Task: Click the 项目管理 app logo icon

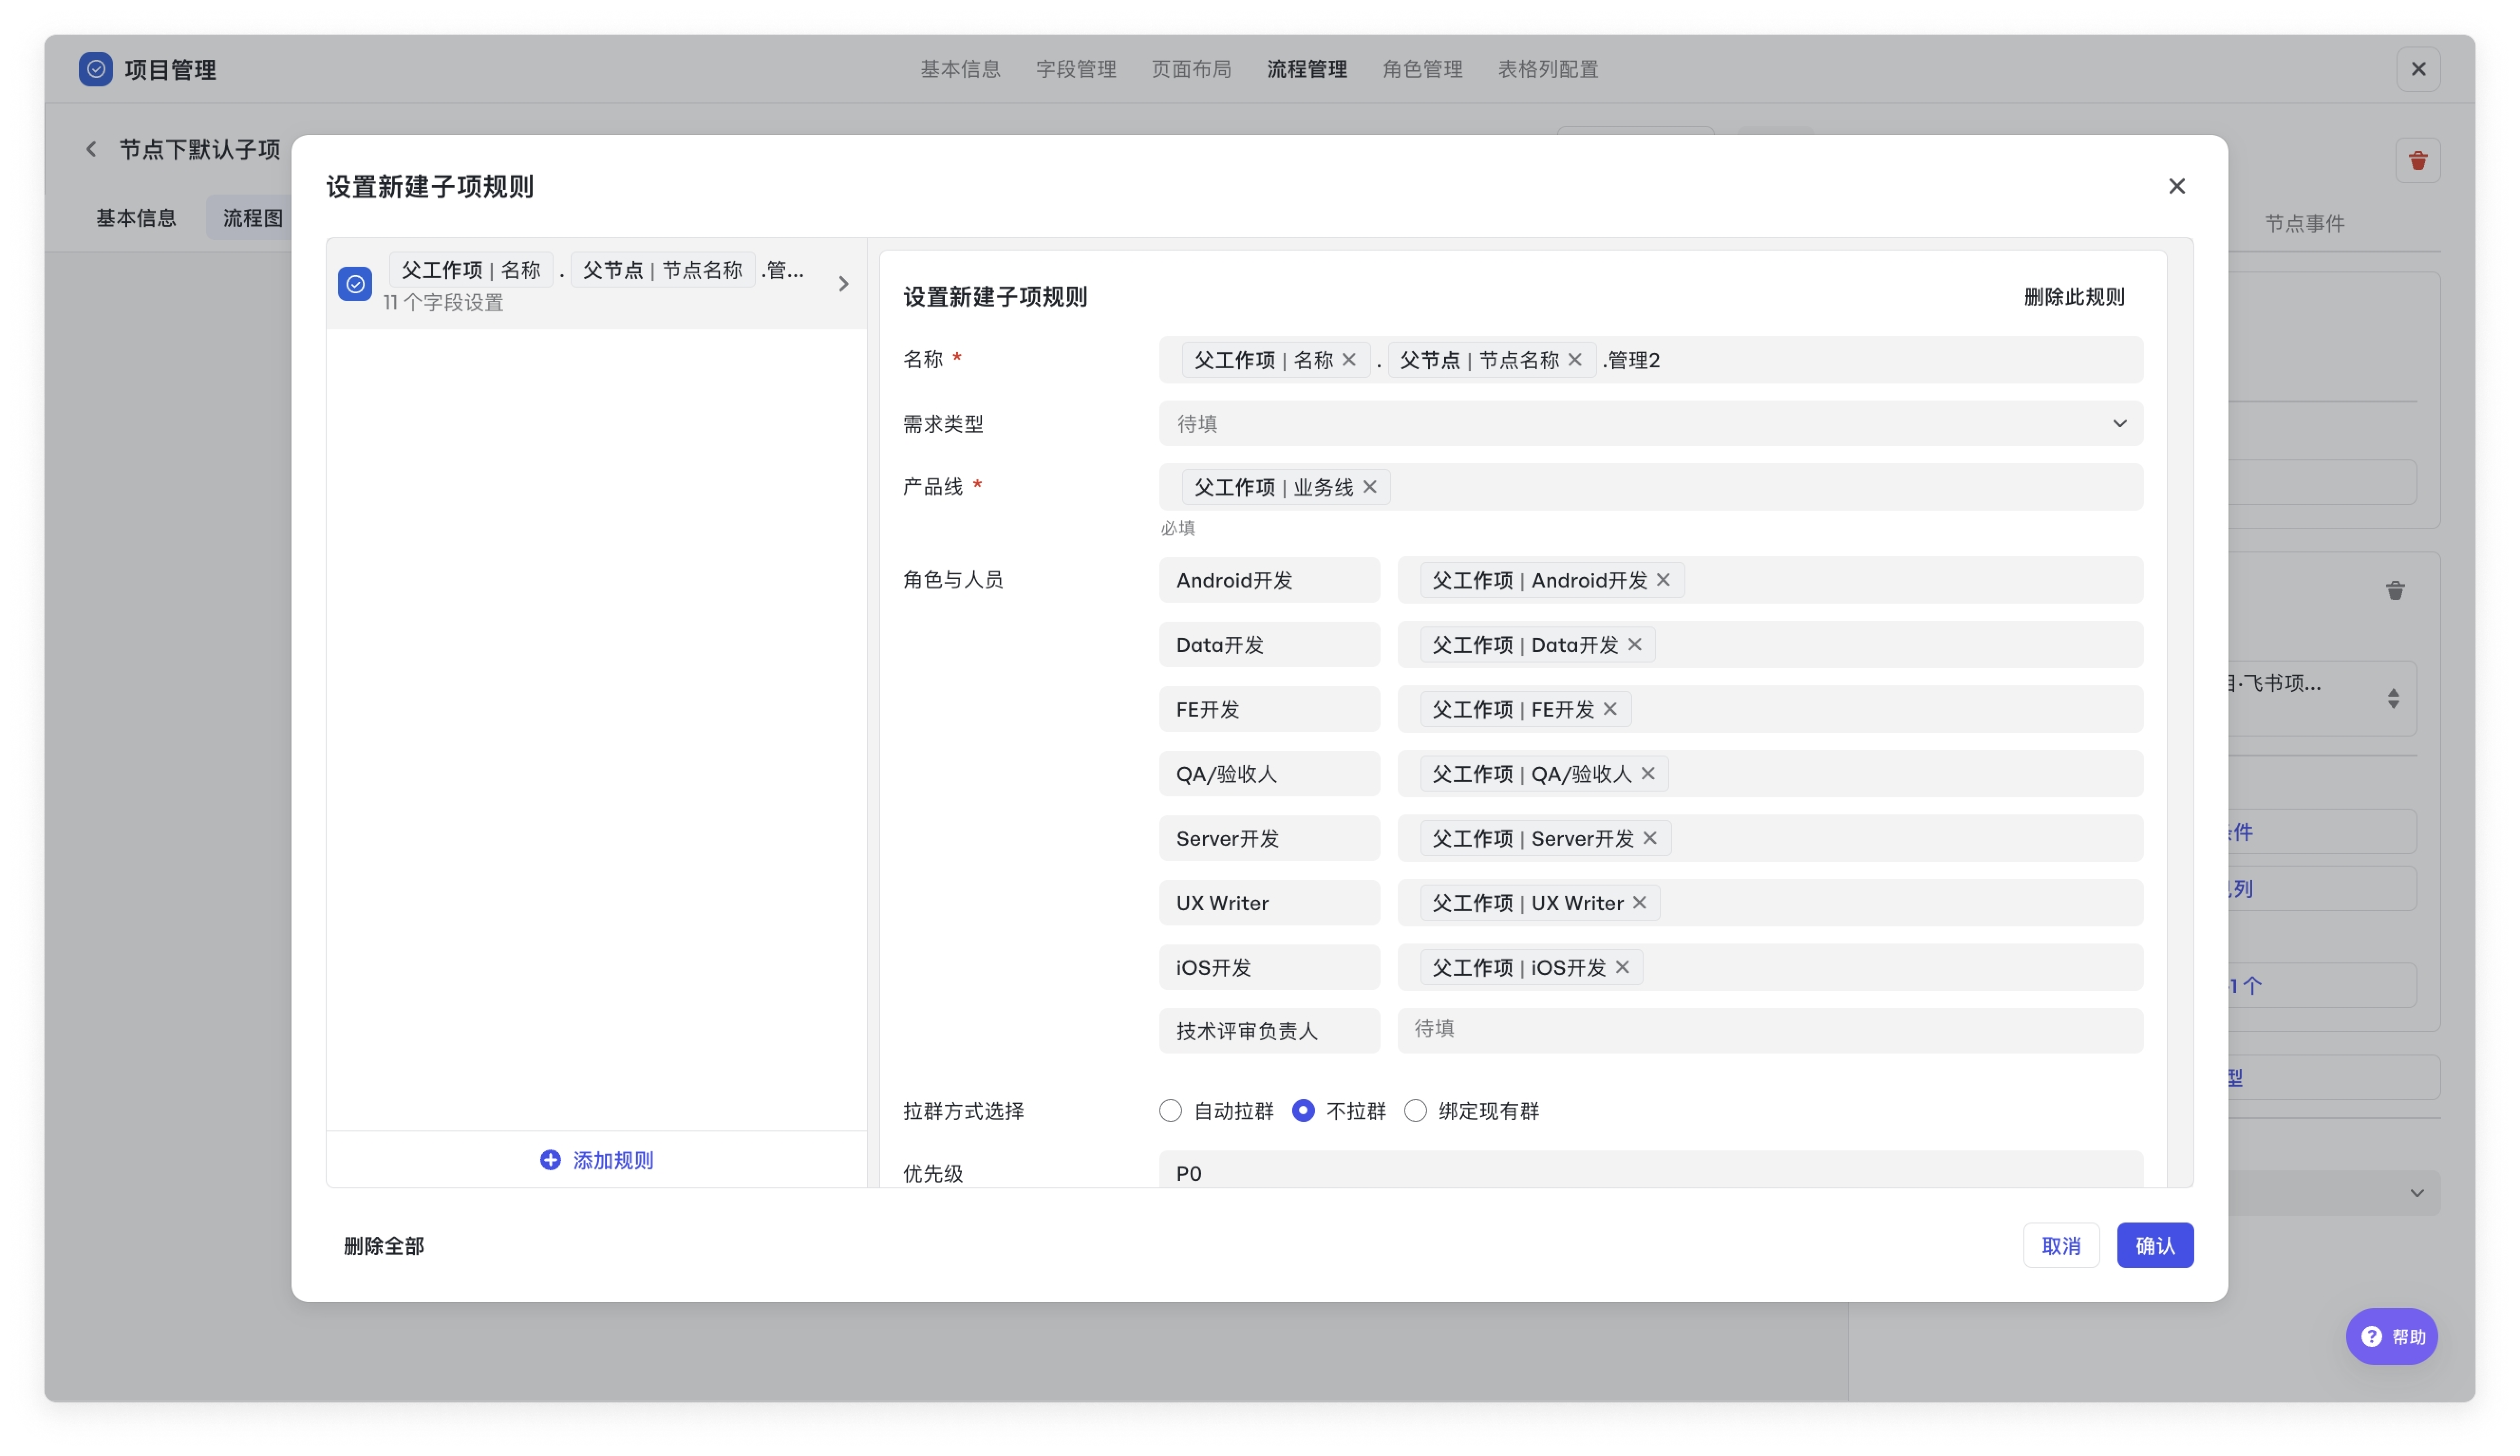Action: 95,69
